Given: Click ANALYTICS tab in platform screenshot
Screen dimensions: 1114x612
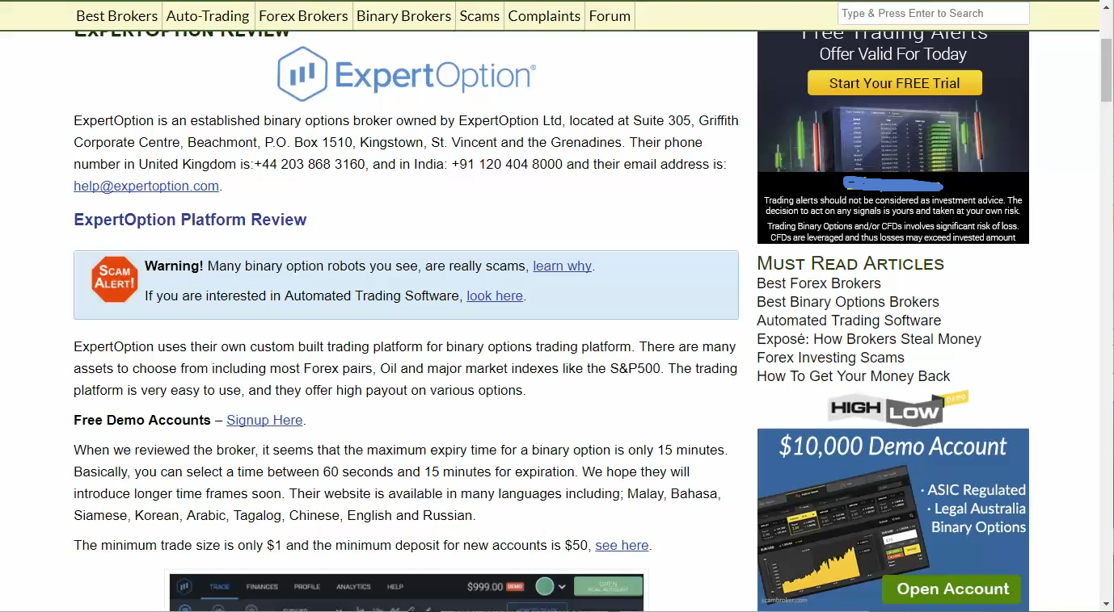Looking at the screenshot, I should (353, 587).
